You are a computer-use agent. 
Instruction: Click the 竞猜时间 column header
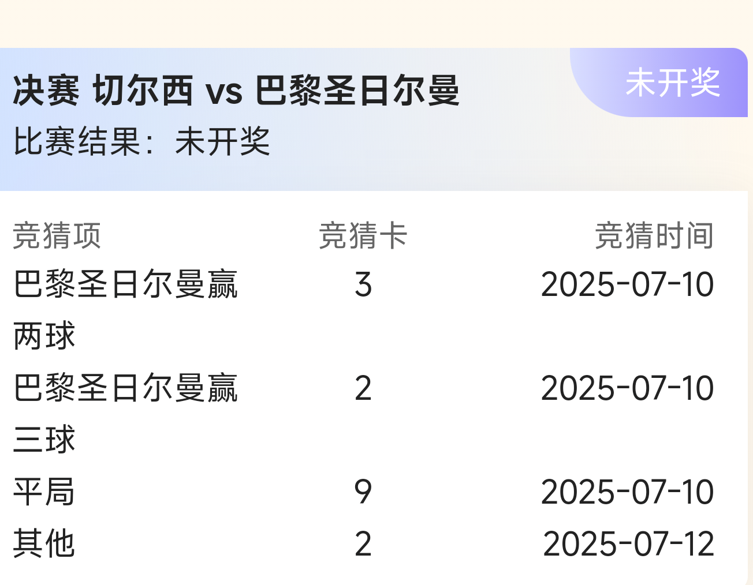click(654, 236)
